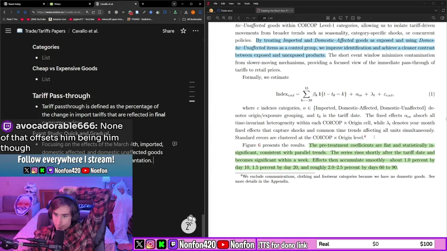This screenshot has width=447, height=251.
Task: Open the Zotero Go menu
Action: (239, 3)
